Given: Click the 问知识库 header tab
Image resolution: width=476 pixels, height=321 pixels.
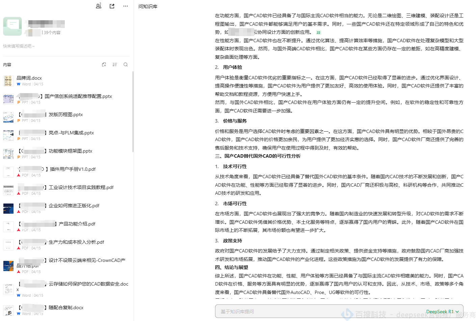Looking at the screenshot, I should [148, 6].
